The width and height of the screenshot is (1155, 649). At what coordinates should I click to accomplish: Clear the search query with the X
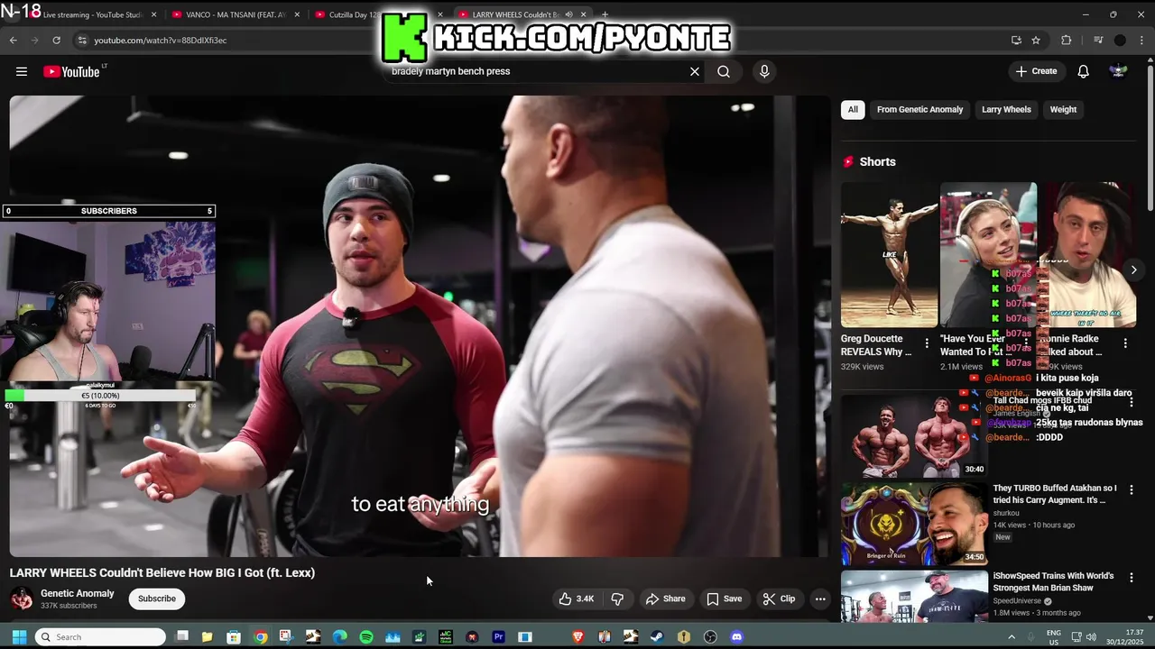(x=695, y=71)
